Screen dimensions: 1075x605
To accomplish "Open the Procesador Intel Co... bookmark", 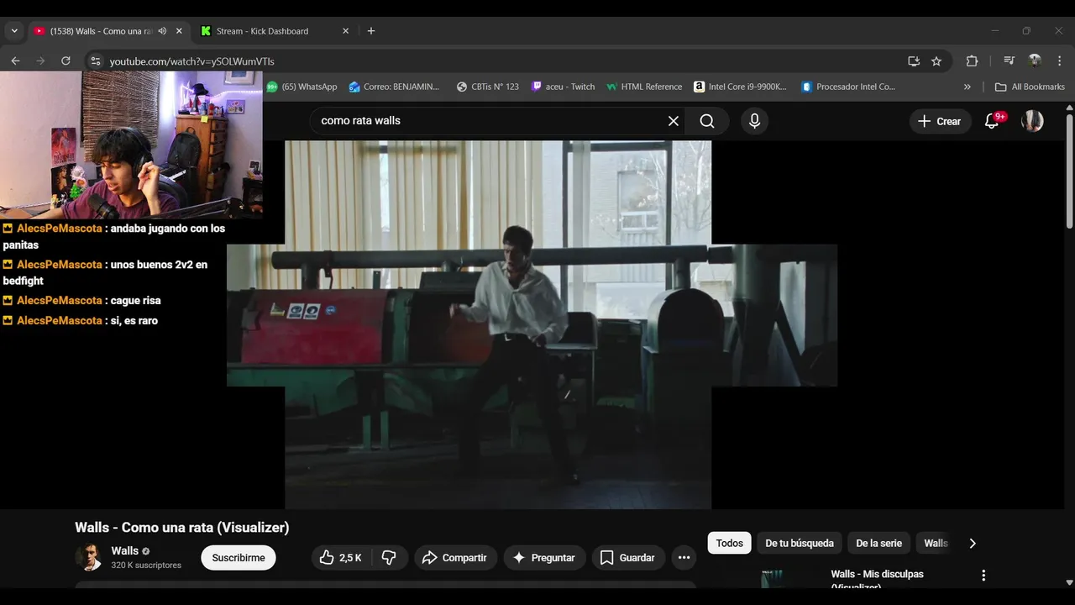I will [848, 87].
